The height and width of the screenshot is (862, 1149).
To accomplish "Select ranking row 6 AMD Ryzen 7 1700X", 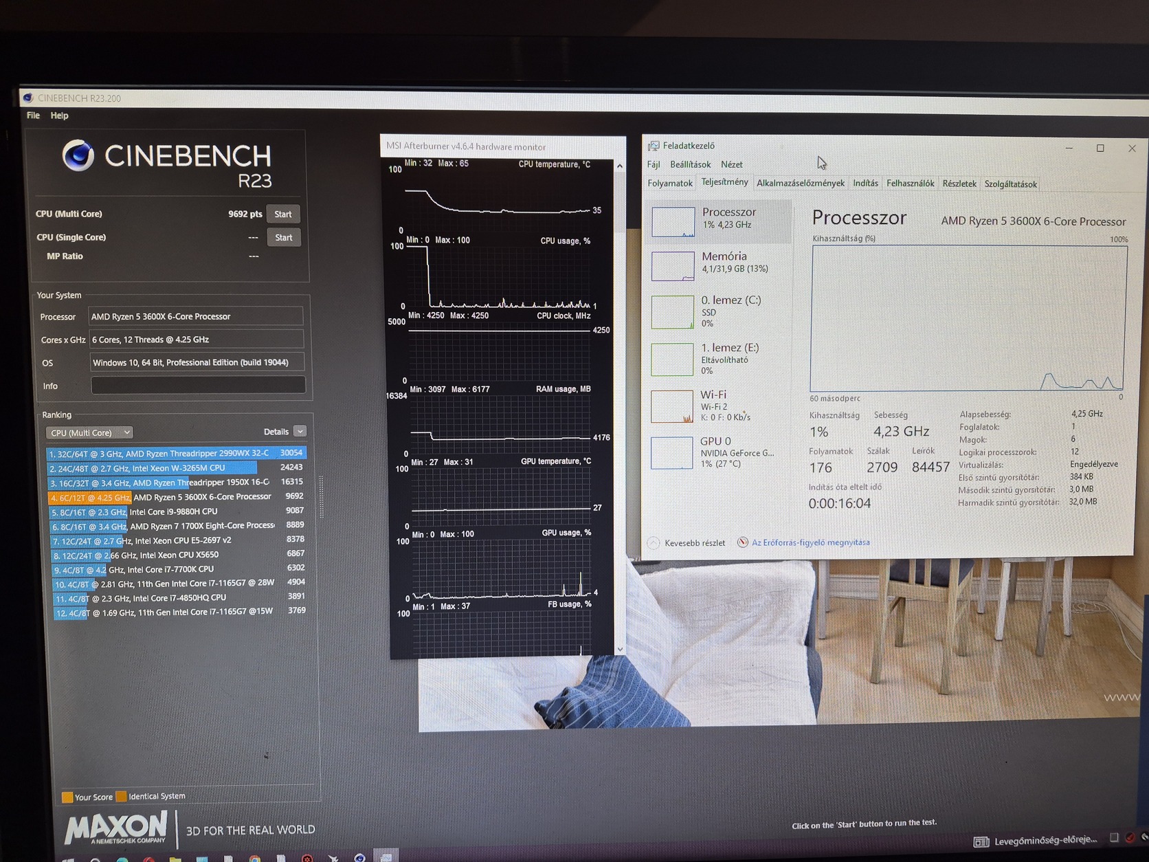I will coord(178,525).
